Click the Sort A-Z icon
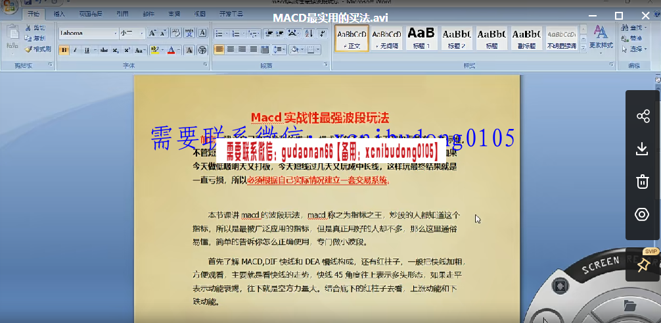This screenshot has height=323, width=661. [309, 33]
